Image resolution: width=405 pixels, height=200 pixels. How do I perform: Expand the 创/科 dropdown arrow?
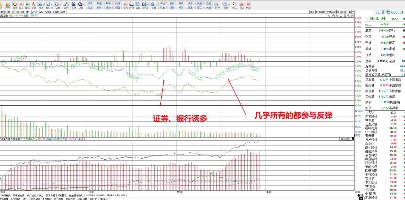point(148,4)
